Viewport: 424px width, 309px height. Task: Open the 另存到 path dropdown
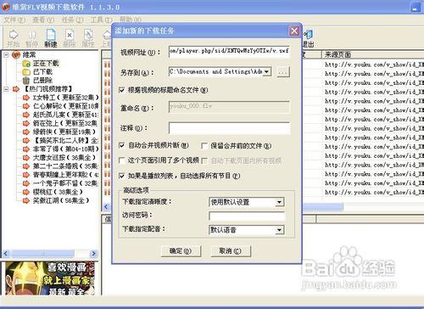click(x=266, y=72)
